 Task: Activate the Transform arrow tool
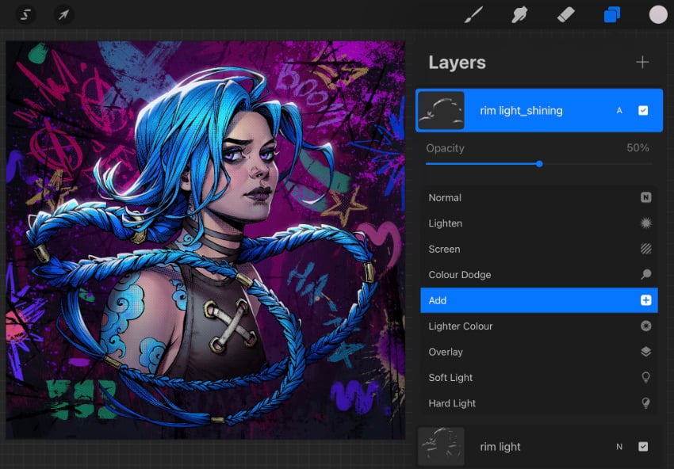(x=63, y=15)
